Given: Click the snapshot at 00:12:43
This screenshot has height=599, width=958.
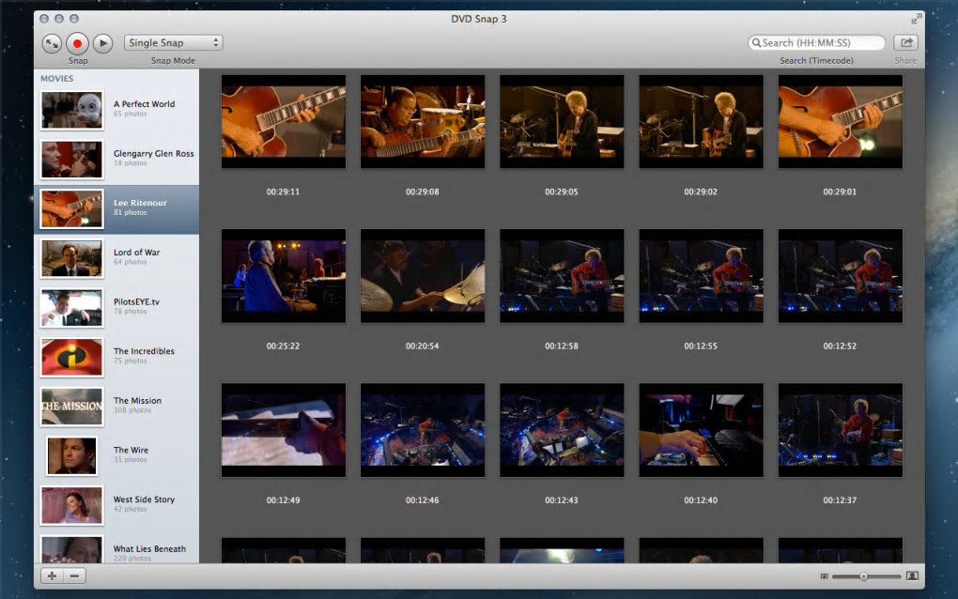Looking at the screenshot, I should [562, 431].
